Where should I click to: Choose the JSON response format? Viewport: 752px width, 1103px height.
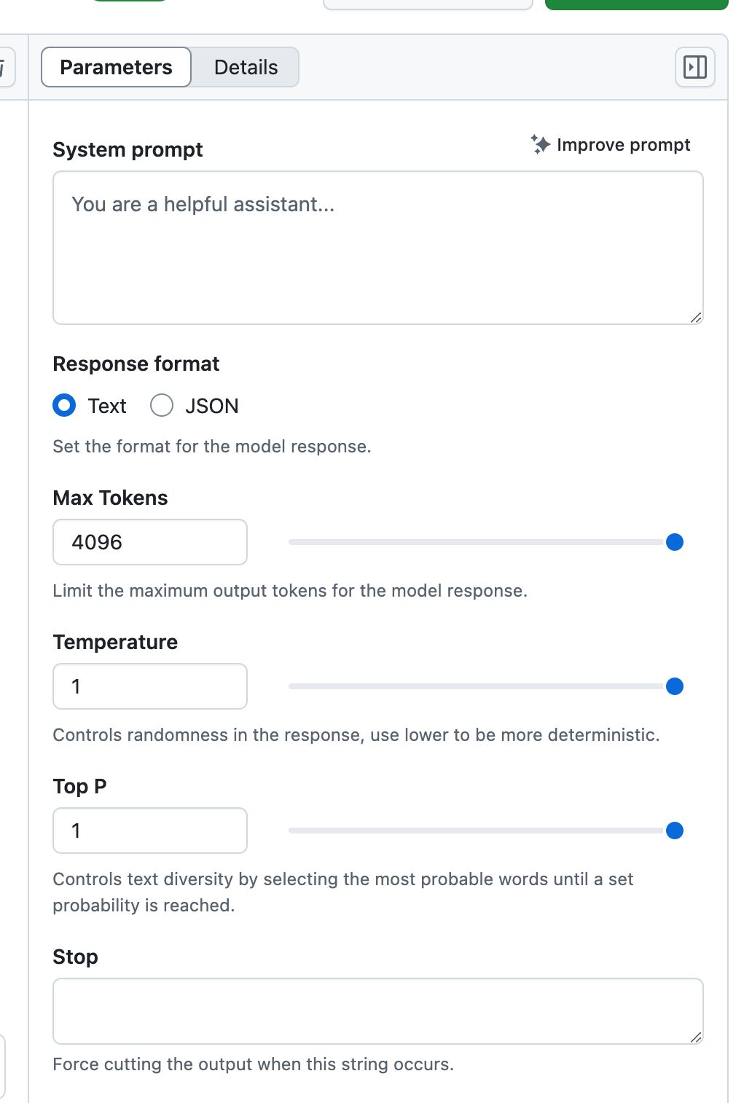[x=162, y=405]
